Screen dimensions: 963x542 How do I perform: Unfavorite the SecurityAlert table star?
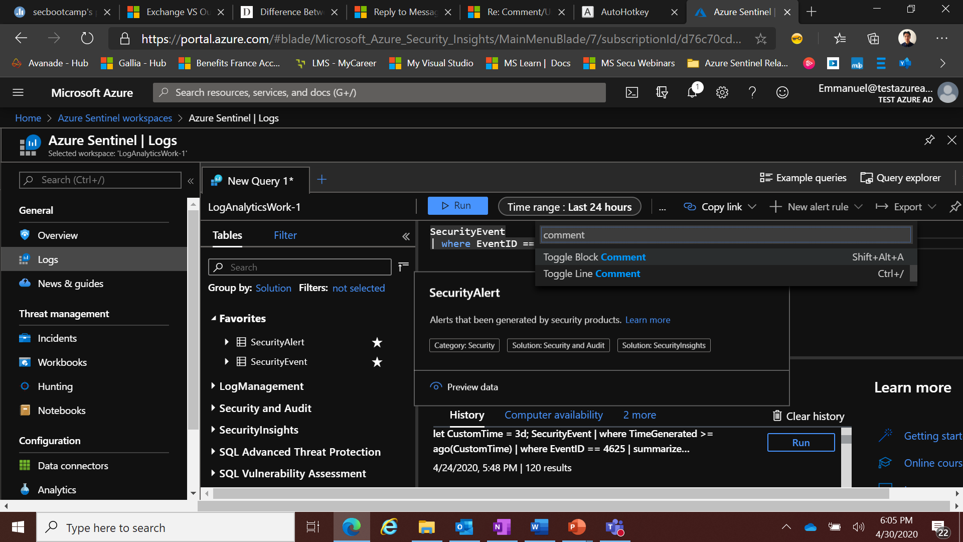[x=377, y=343]
